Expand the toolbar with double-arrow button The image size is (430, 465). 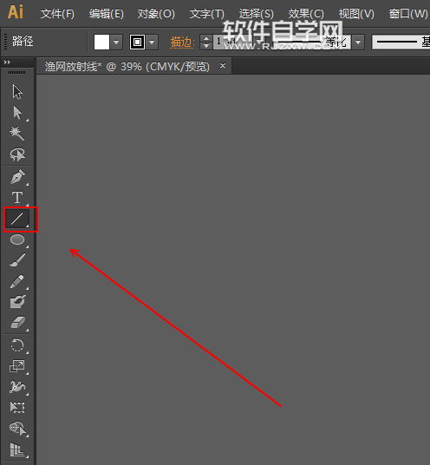coord(7,62)
